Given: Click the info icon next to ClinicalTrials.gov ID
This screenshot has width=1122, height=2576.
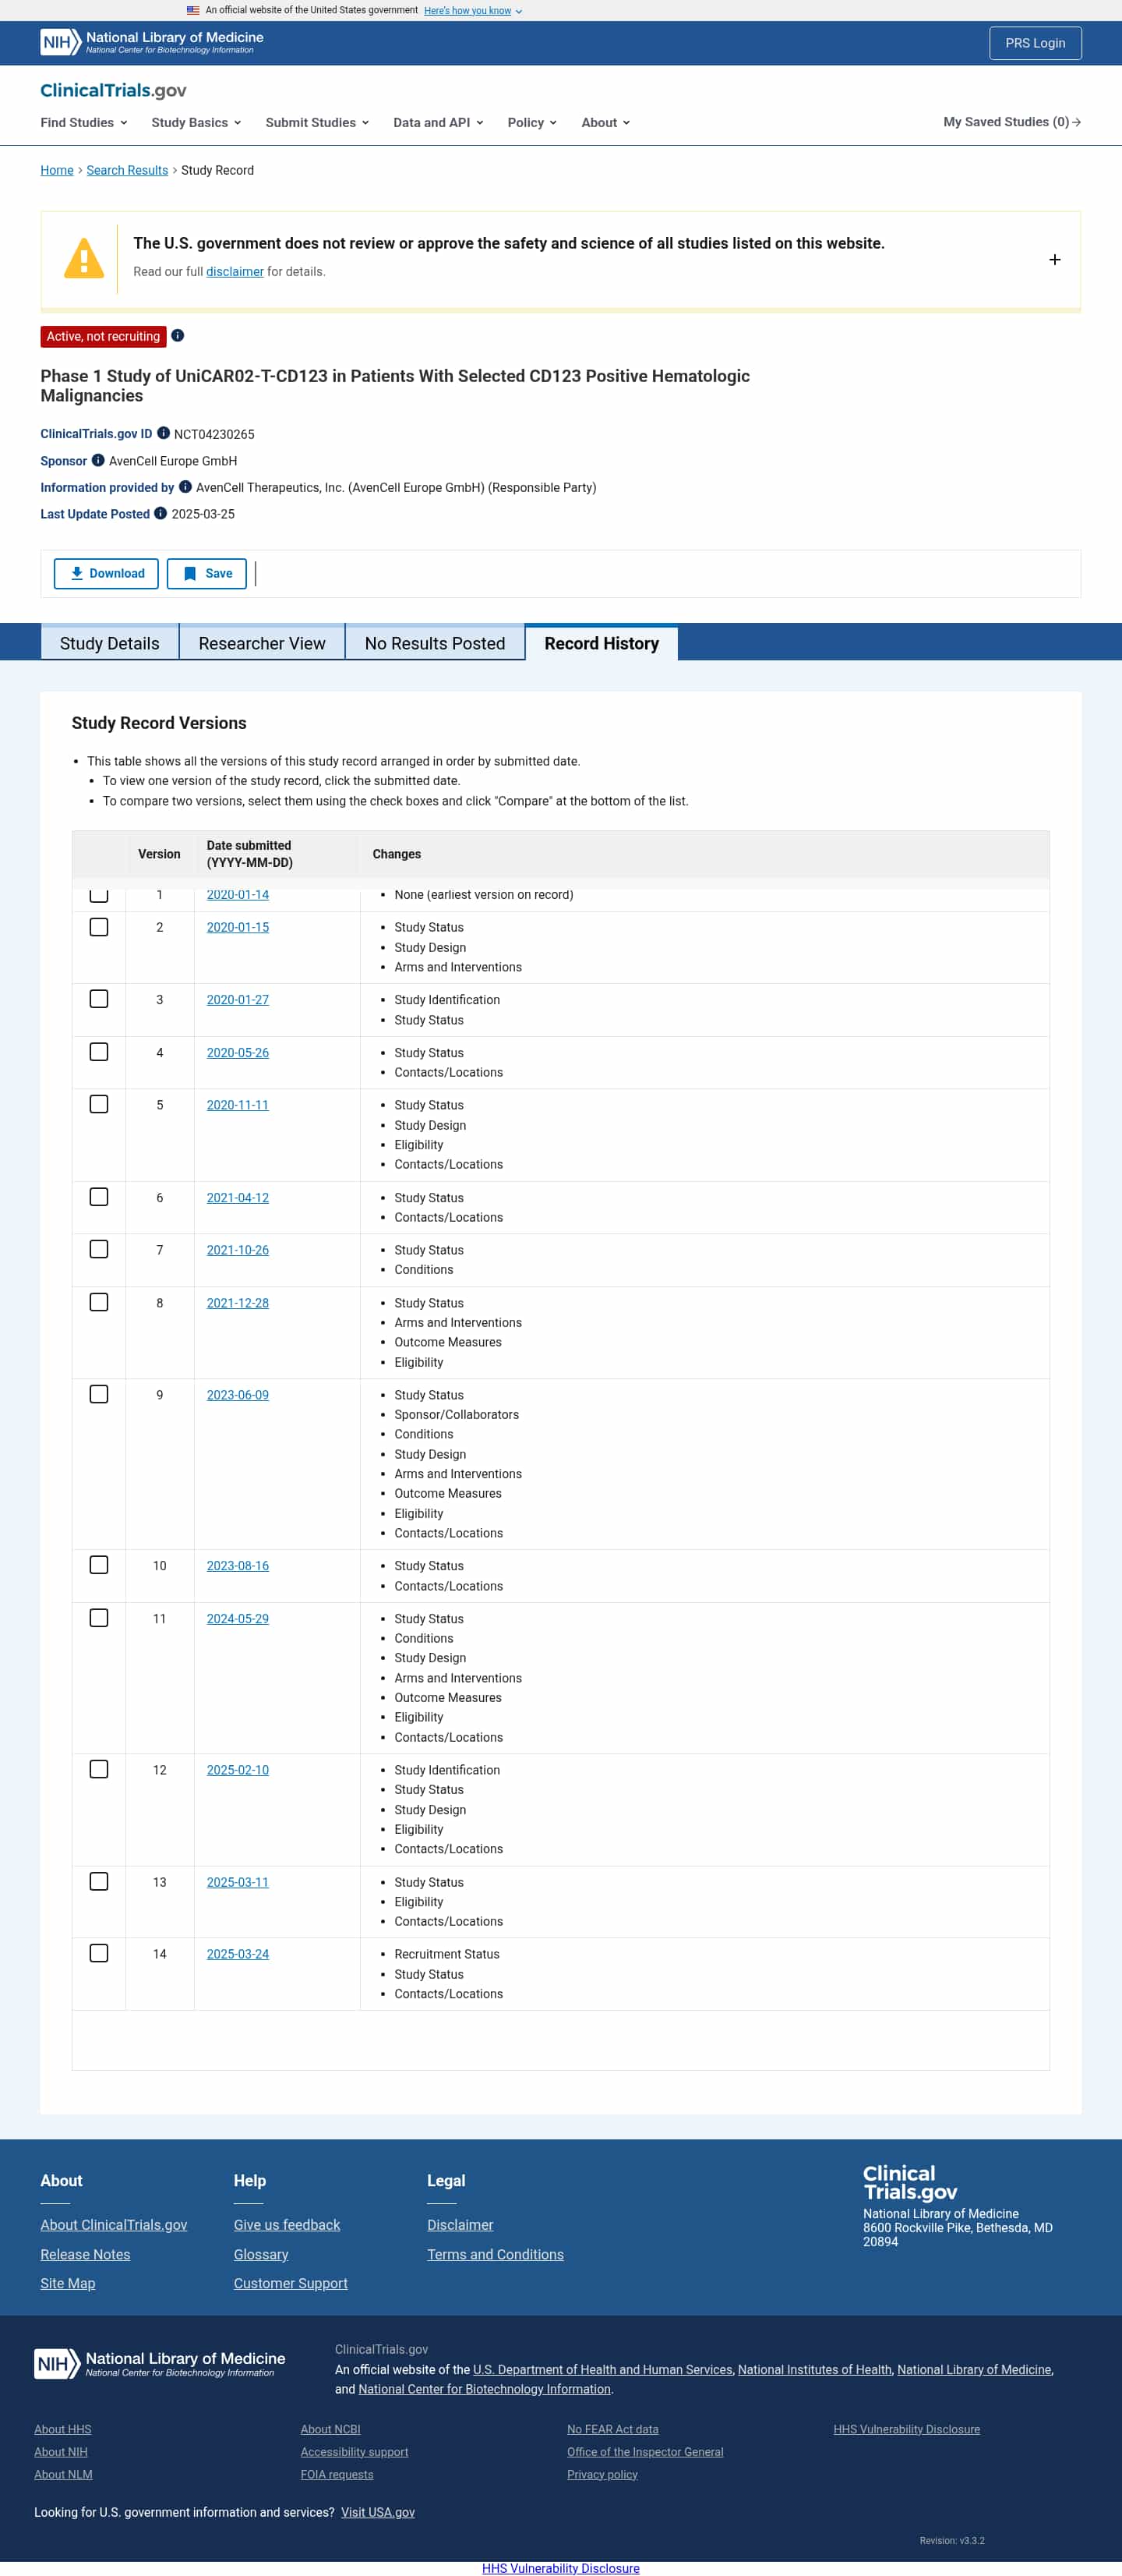Looking at the screenshot, I should click(x=163, y=433).
